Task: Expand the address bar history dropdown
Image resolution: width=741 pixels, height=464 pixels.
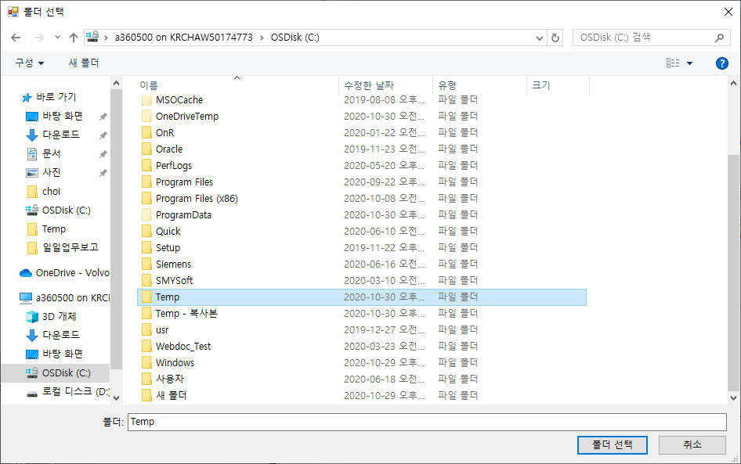Action: [540, 38]
